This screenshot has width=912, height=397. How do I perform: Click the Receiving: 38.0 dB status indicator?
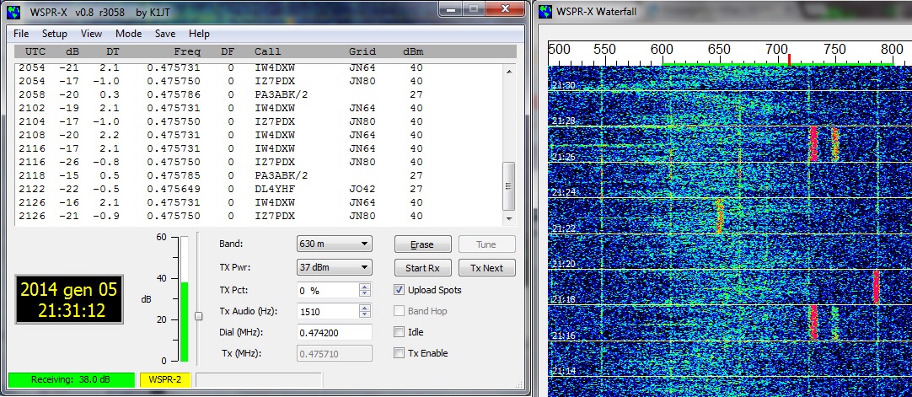pyautogui.click(x=71, y=379)
